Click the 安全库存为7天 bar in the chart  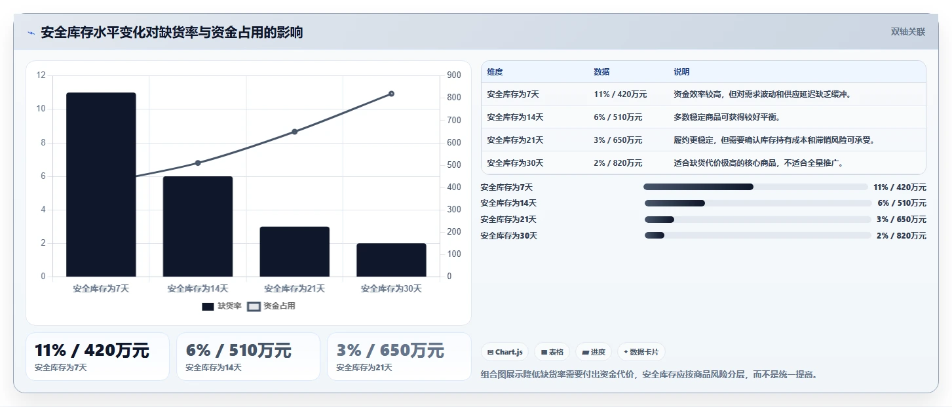[101, 185]
